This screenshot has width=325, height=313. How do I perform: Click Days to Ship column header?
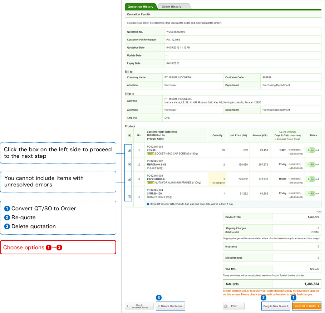click(x=287, y=136)
